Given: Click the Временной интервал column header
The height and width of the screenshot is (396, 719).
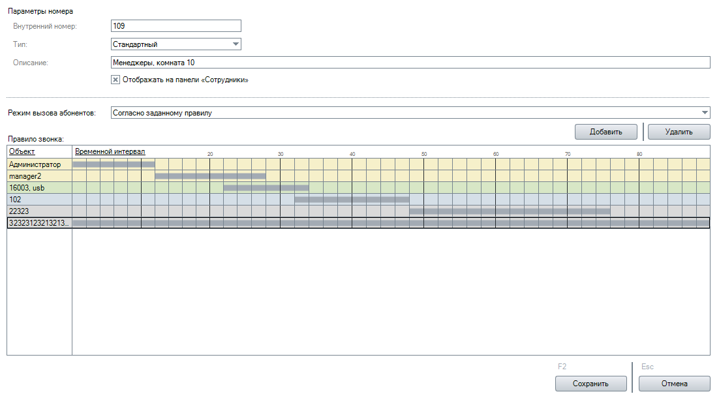Looking at the screenshot, I should tap(110, 151).
